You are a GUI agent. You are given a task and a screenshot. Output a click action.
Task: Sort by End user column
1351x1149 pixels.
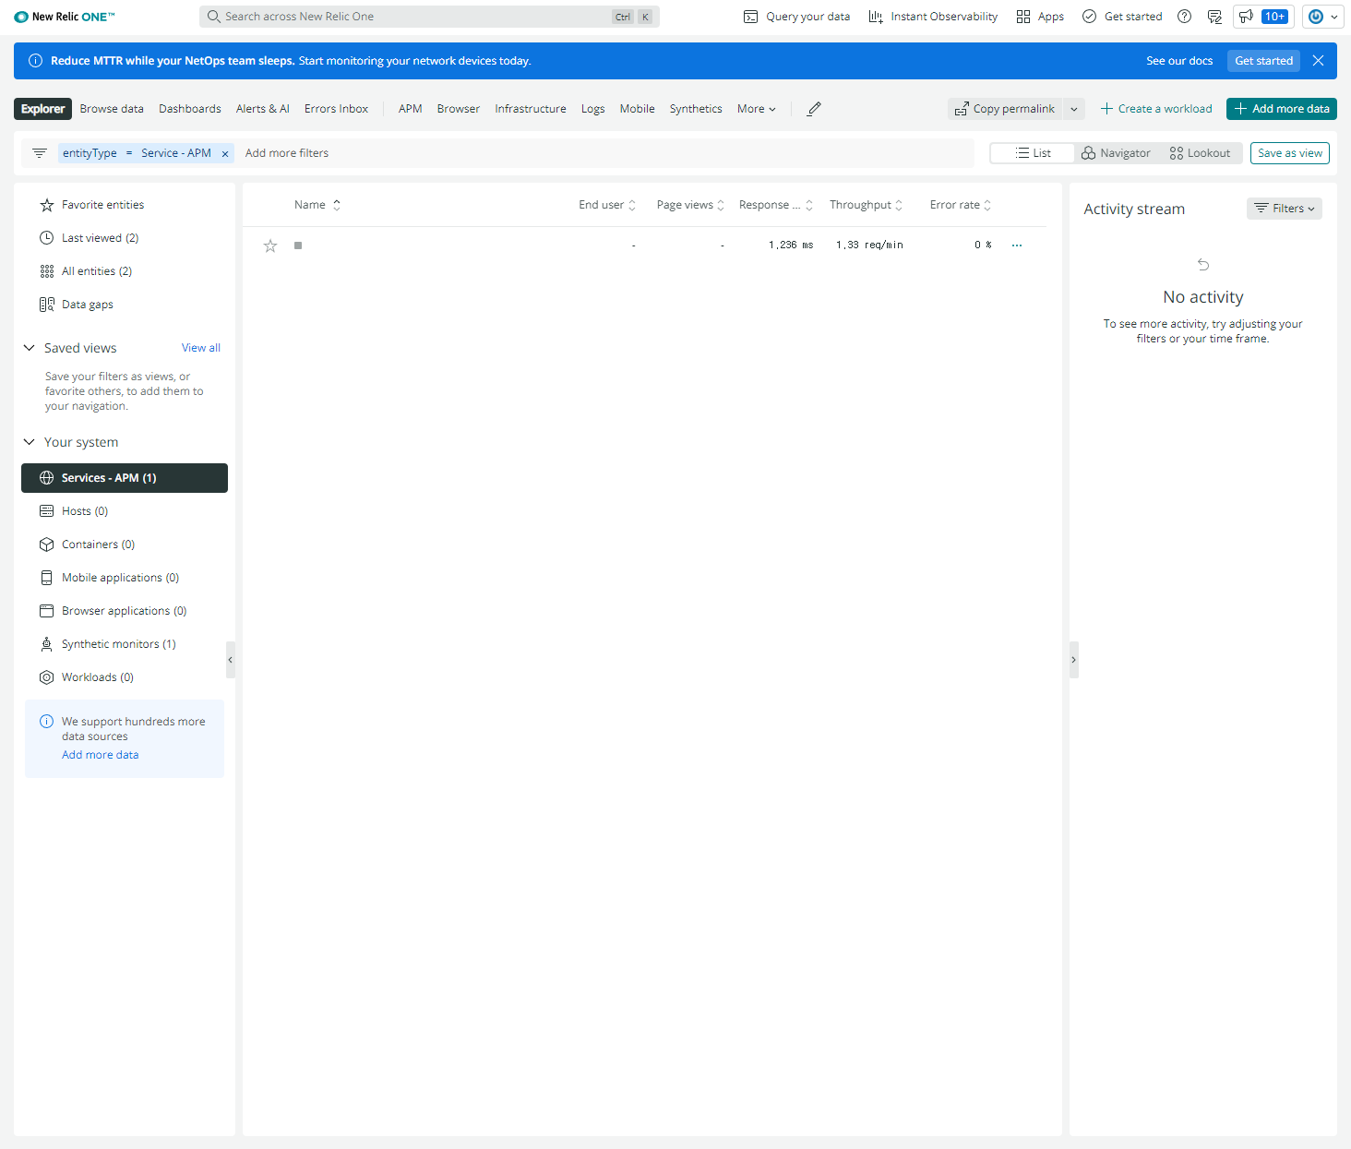607,205
